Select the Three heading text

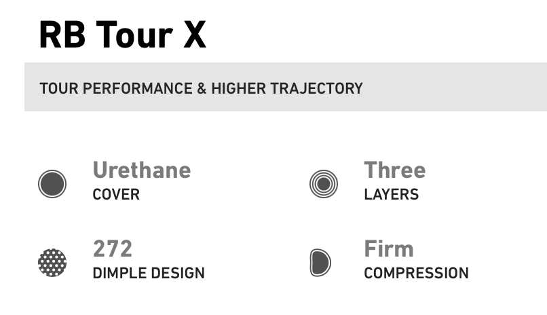394,170
